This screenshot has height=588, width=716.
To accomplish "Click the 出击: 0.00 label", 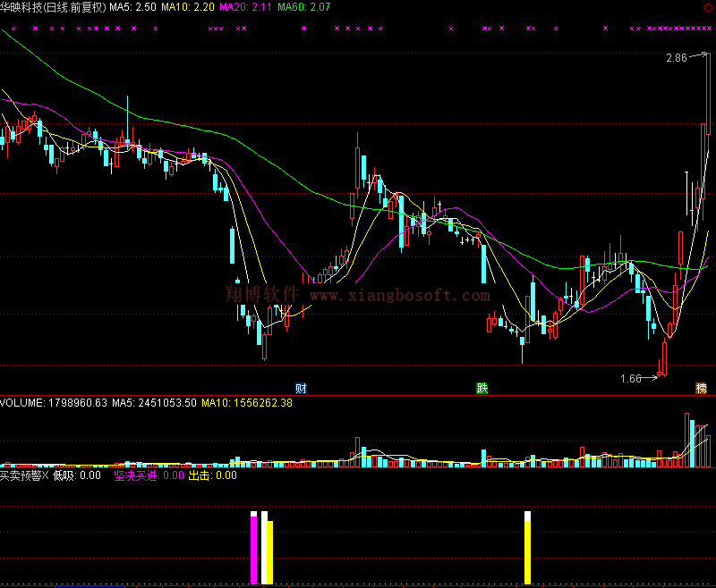I will [213, 475].
